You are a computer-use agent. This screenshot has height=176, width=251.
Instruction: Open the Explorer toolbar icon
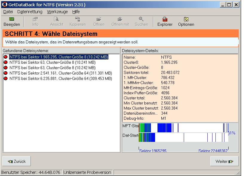coord(165,19)
